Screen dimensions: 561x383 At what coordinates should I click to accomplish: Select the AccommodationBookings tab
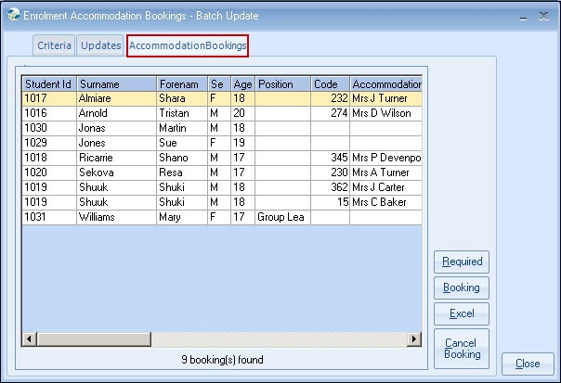coord(188,45)
